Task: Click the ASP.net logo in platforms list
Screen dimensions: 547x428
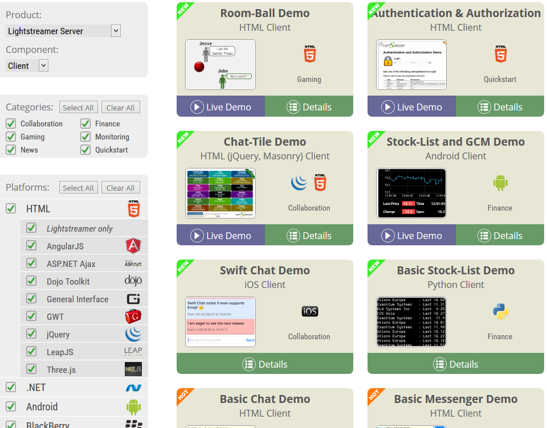Action: (133, 264)
